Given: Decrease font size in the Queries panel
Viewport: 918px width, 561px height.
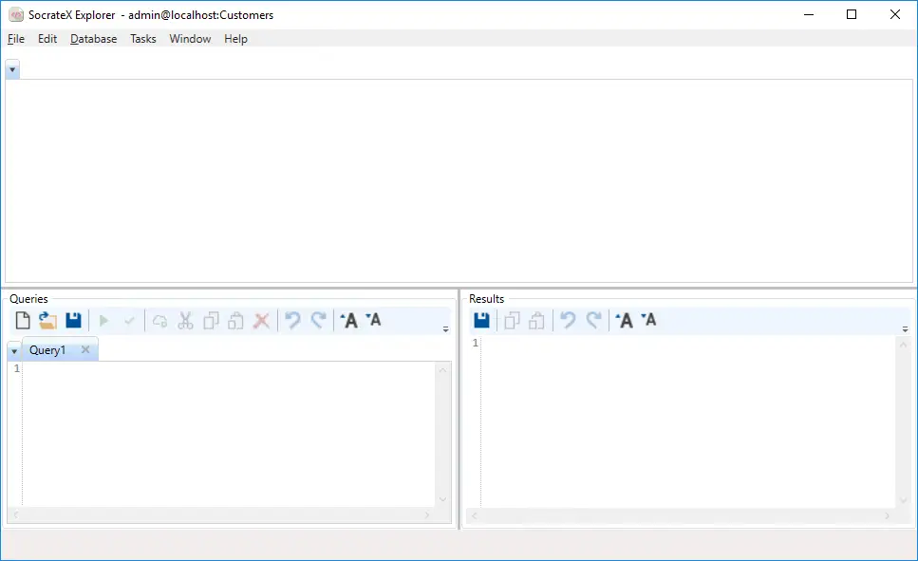Looking at the screenshot, I should 373,320.
